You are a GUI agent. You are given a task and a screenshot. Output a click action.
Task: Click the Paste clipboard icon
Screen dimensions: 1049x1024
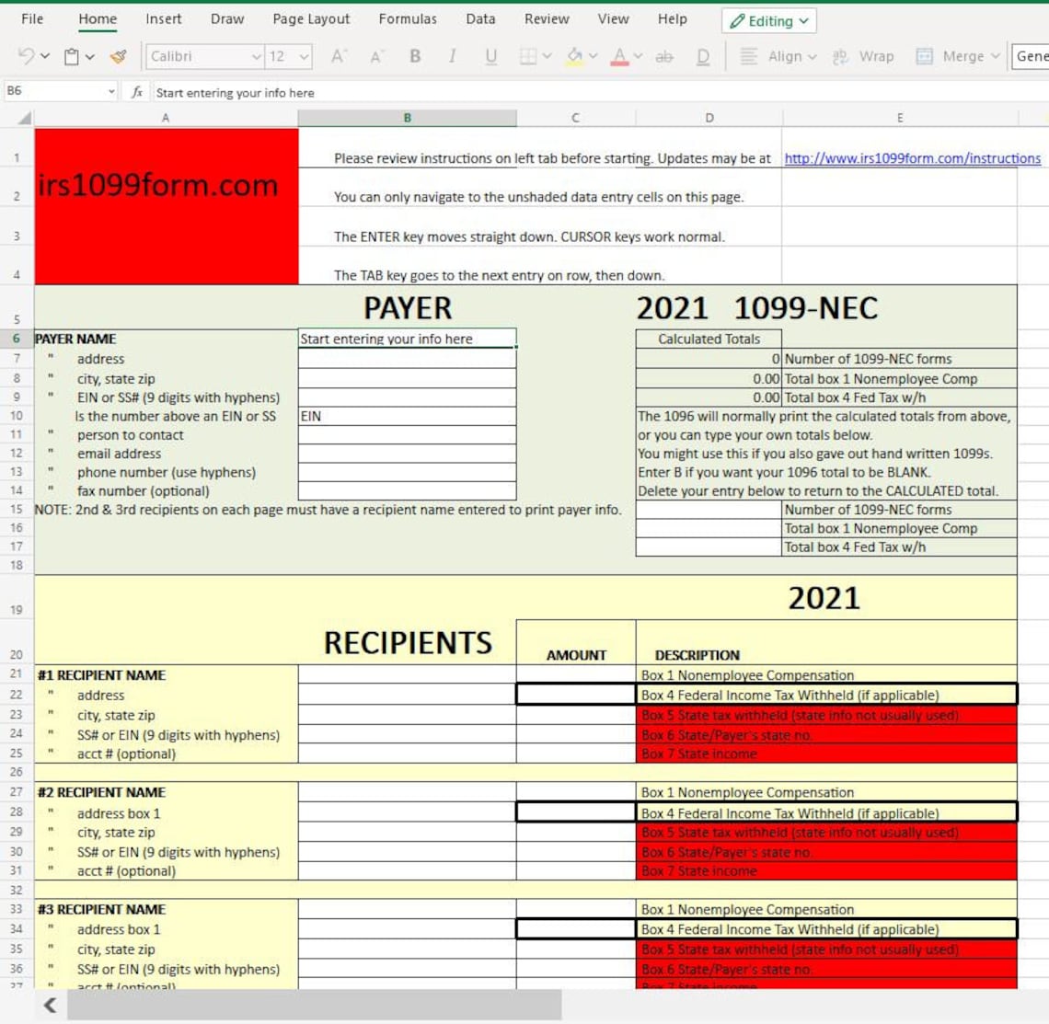[72, 56]
